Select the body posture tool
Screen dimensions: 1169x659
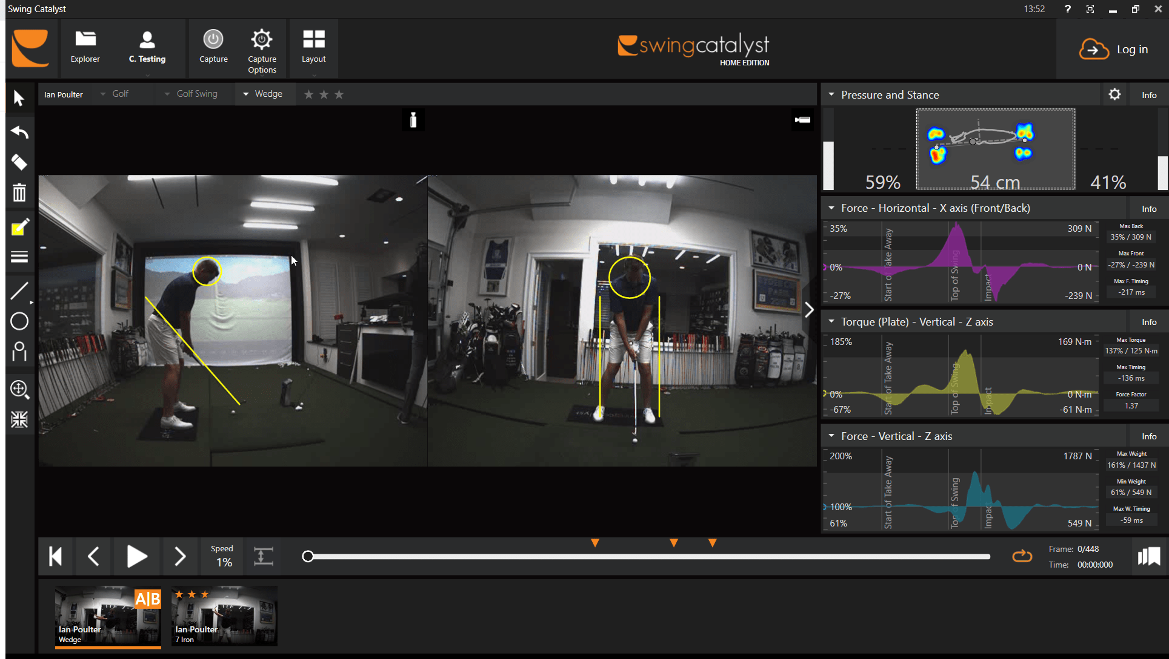point(19,352)
